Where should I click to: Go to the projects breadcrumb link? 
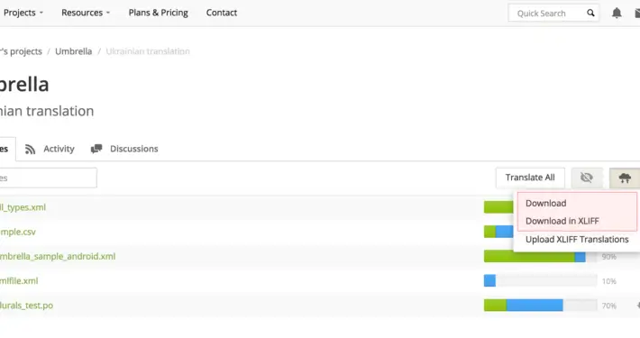21,51
